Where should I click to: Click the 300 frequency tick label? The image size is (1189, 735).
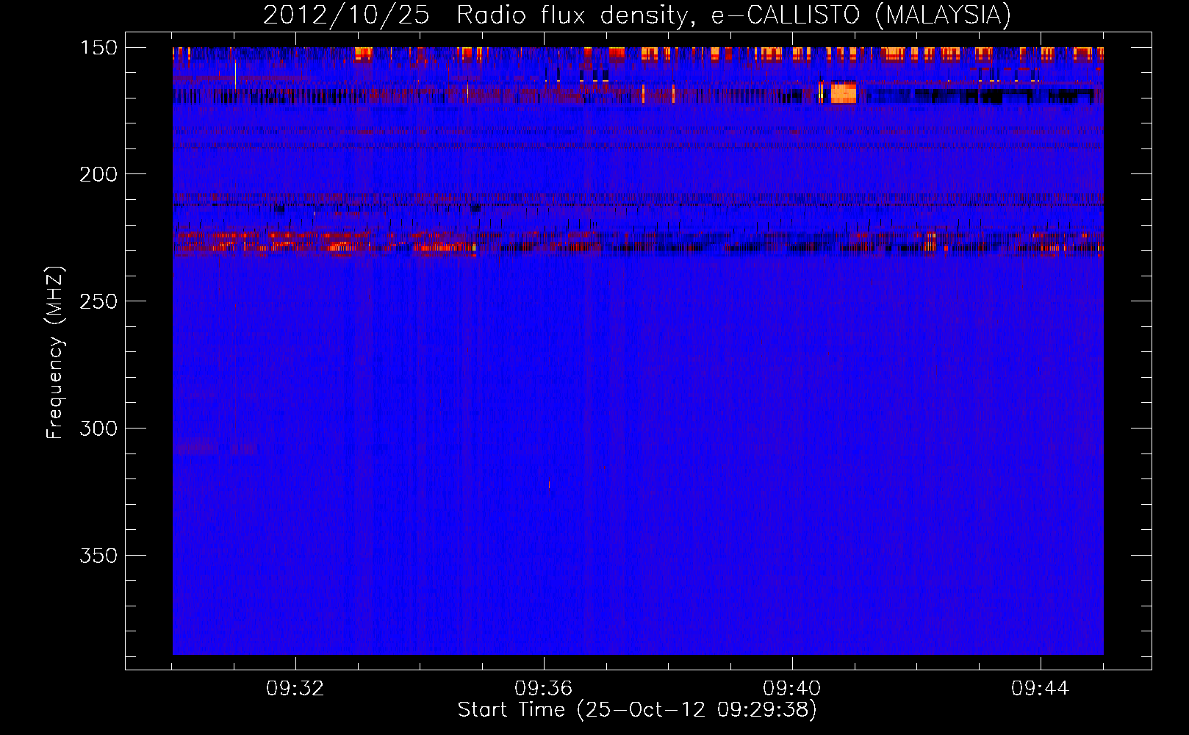coord(98,429)
